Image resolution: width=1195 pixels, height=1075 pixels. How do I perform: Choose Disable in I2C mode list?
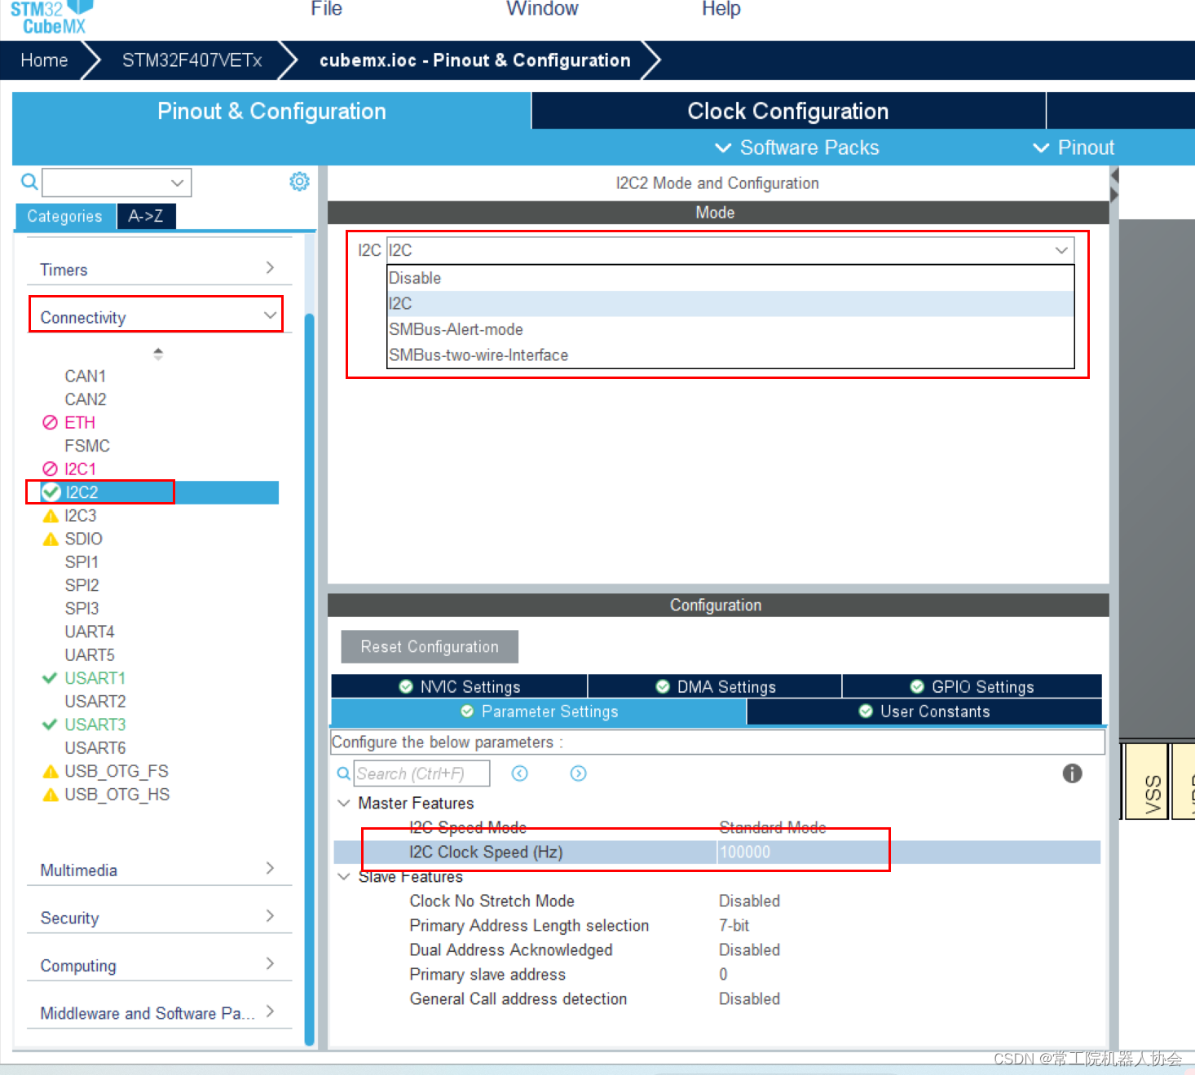pyautogui.click(x=730, y=278)
